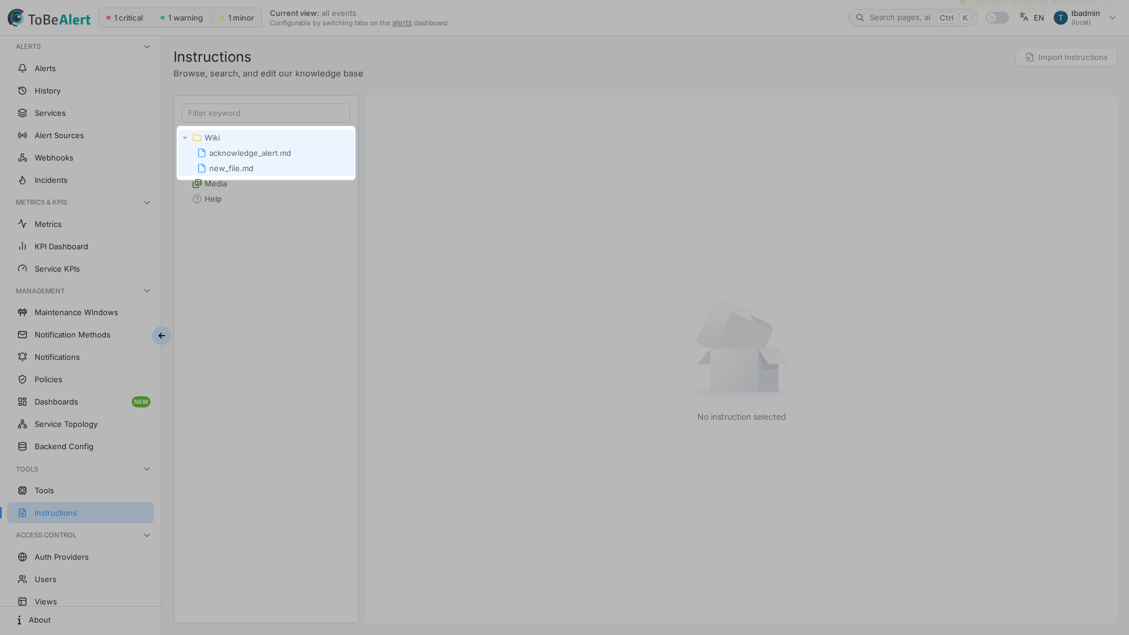Collapse sidebar with the arrow button

pyautogui.click(x=162, y=336)
